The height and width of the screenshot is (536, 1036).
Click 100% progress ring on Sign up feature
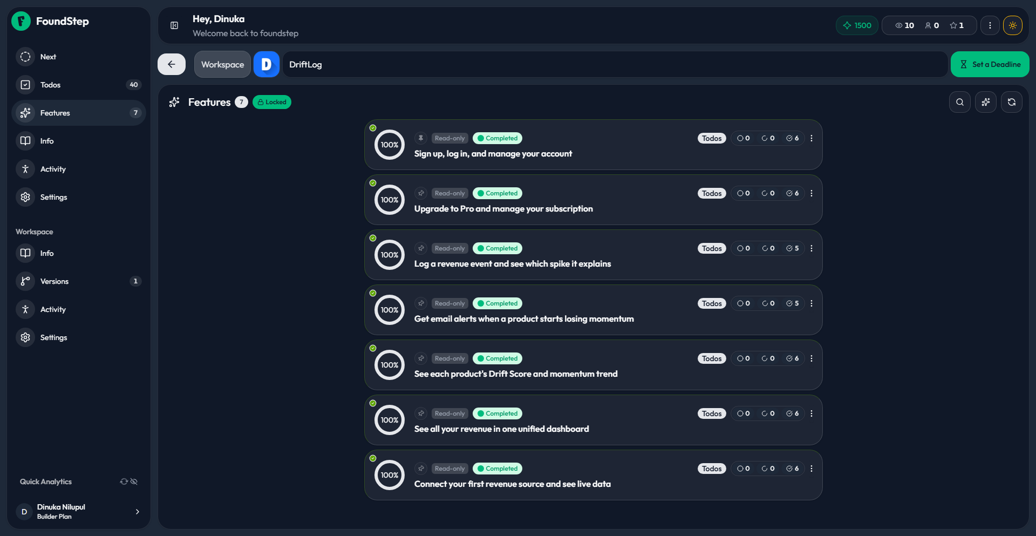tap(390, 145)
